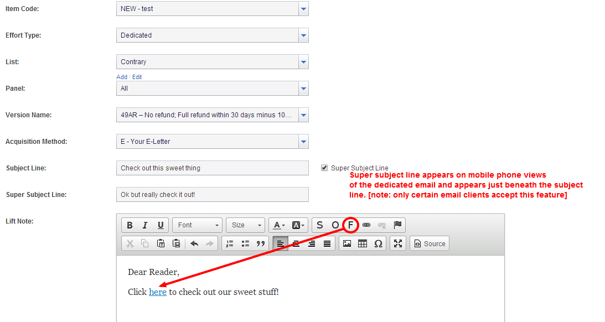
Task: Justify the text
Action: [327, 244]
